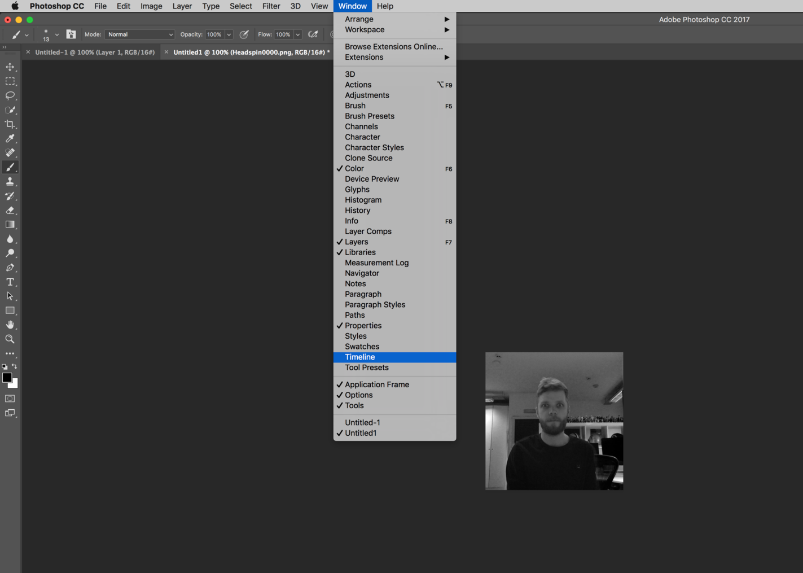The width and height of the screenshot is (803, 573).
Task: Reset default foreground and background colors
Action: (x=5, y=367)
